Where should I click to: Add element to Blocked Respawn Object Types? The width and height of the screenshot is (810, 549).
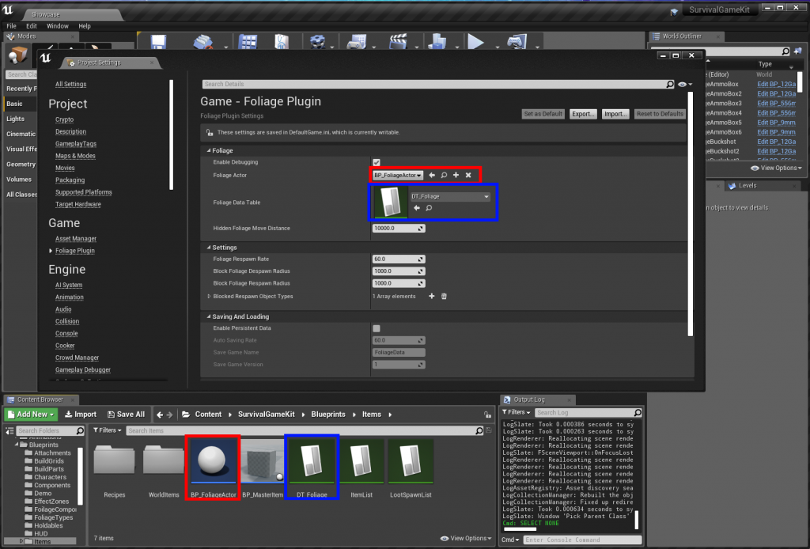(431, 297)
